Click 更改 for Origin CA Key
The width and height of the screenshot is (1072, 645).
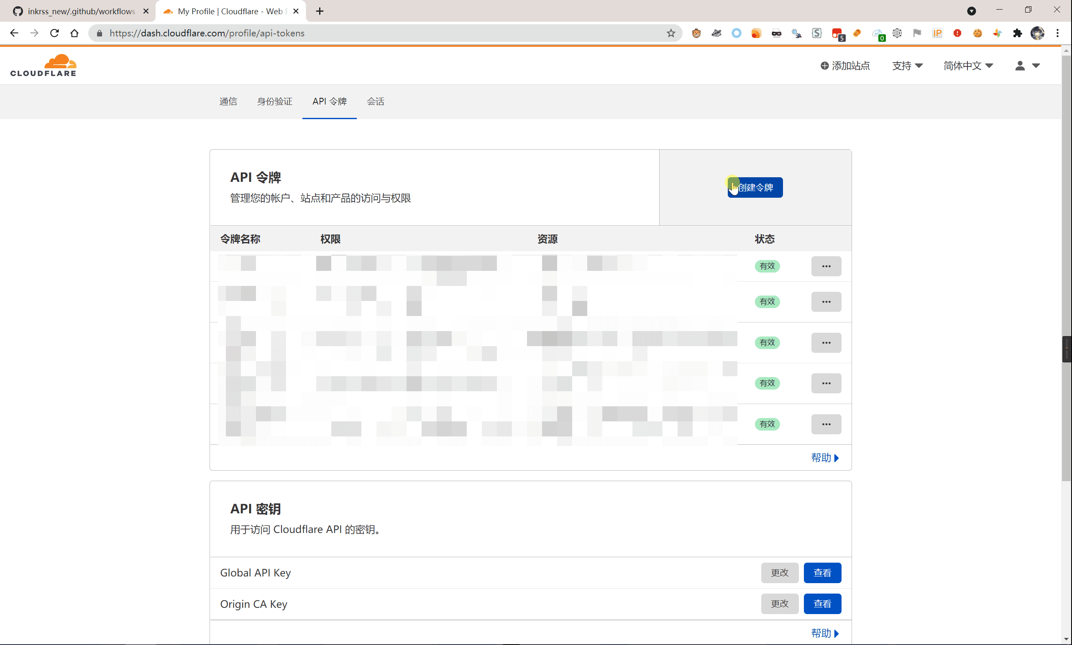coord(779,604)
